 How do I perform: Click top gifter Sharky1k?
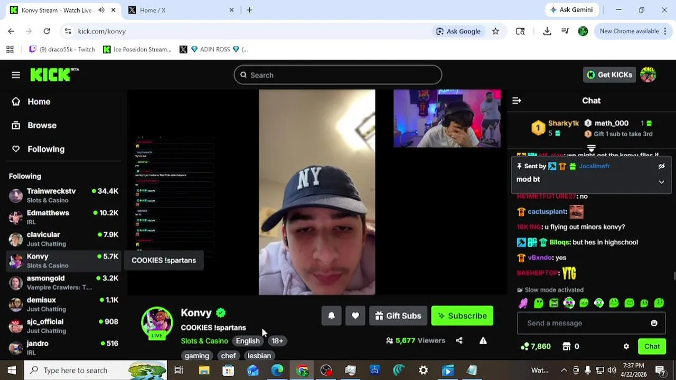coord(564,123)
